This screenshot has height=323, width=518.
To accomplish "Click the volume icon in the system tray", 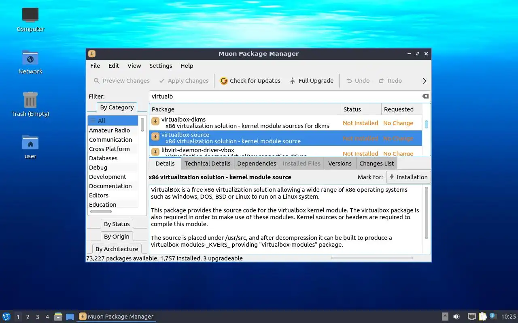I will (x=456, y=317).
